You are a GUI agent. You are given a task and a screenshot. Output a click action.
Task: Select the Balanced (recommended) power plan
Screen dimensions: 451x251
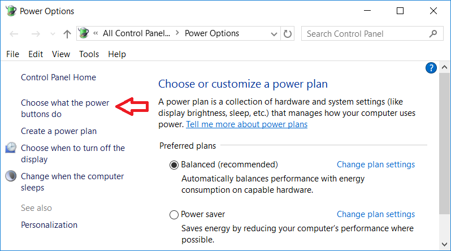[174, 165]
